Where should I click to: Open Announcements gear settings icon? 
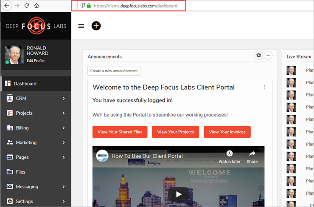[x=258, y=55]
